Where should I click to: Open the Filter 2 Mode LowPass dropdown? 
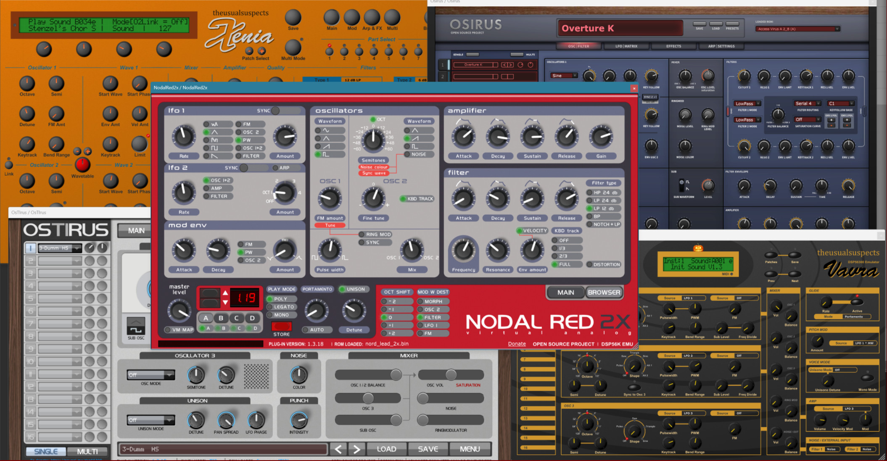tap(747, 120)
